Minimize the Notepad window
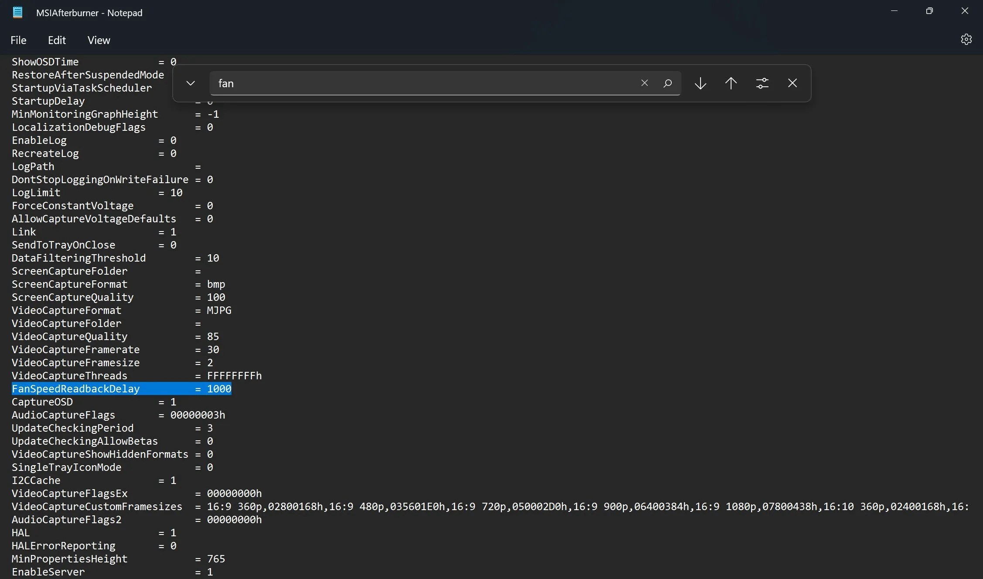The width and height of the screenshot is (983, 579). [x=894, y=11]
